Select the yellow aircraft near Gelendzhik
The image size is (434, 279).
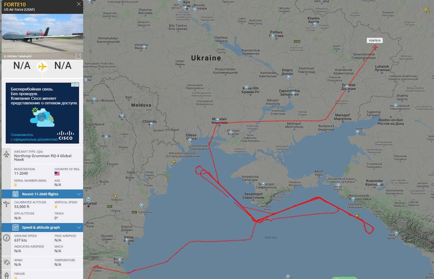pyautogui.click(x=357, y=215)
